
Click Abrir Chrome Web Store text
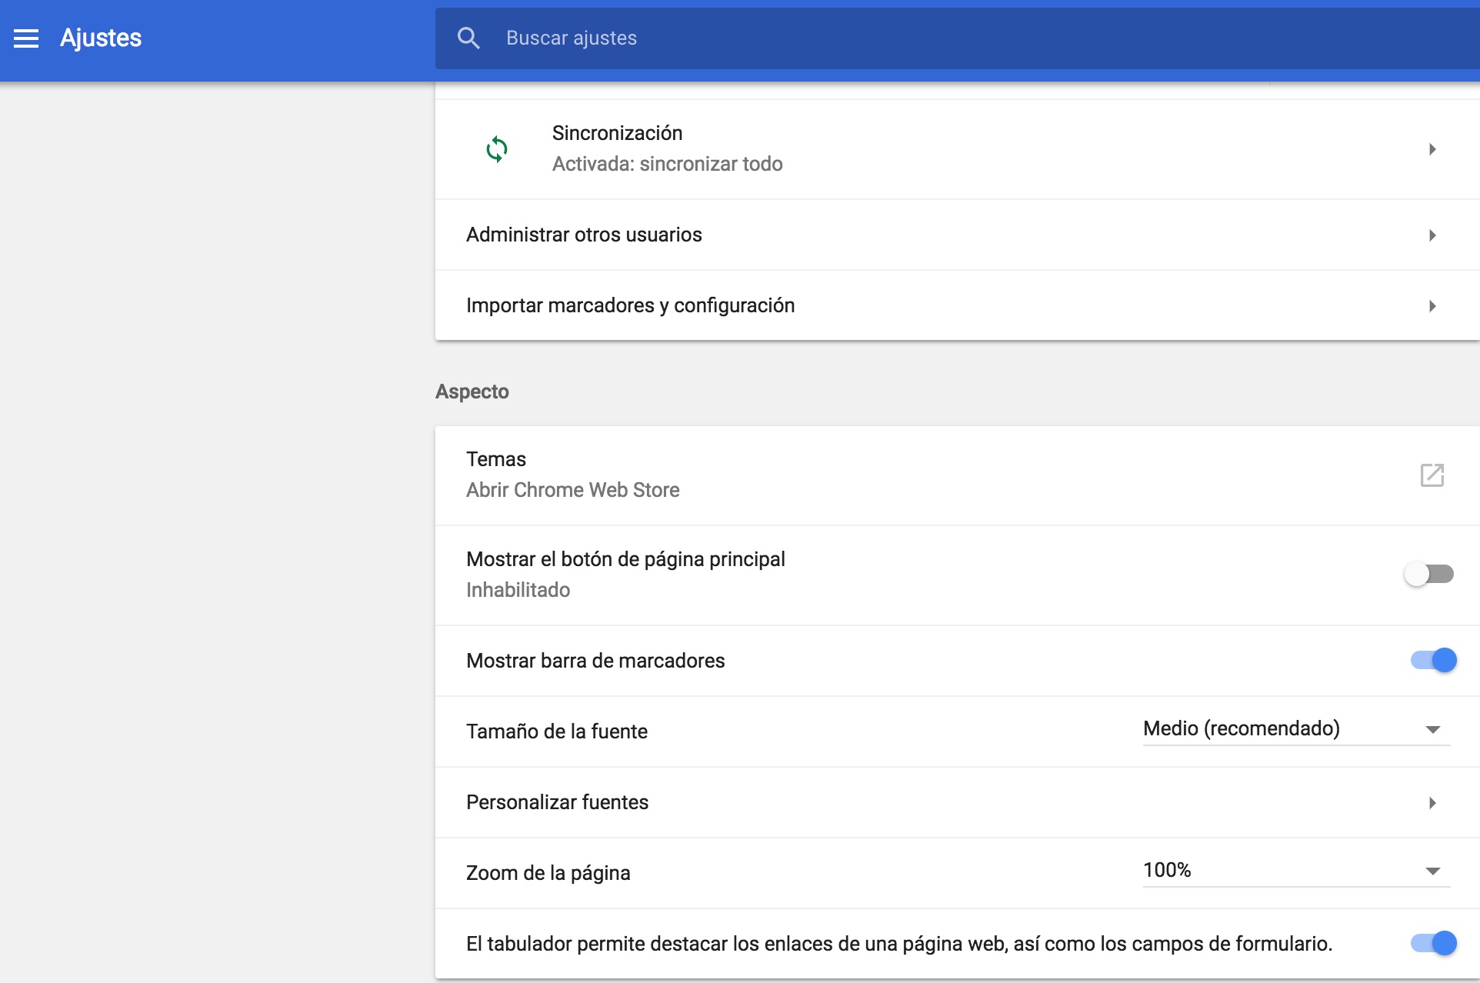(573, 490)
